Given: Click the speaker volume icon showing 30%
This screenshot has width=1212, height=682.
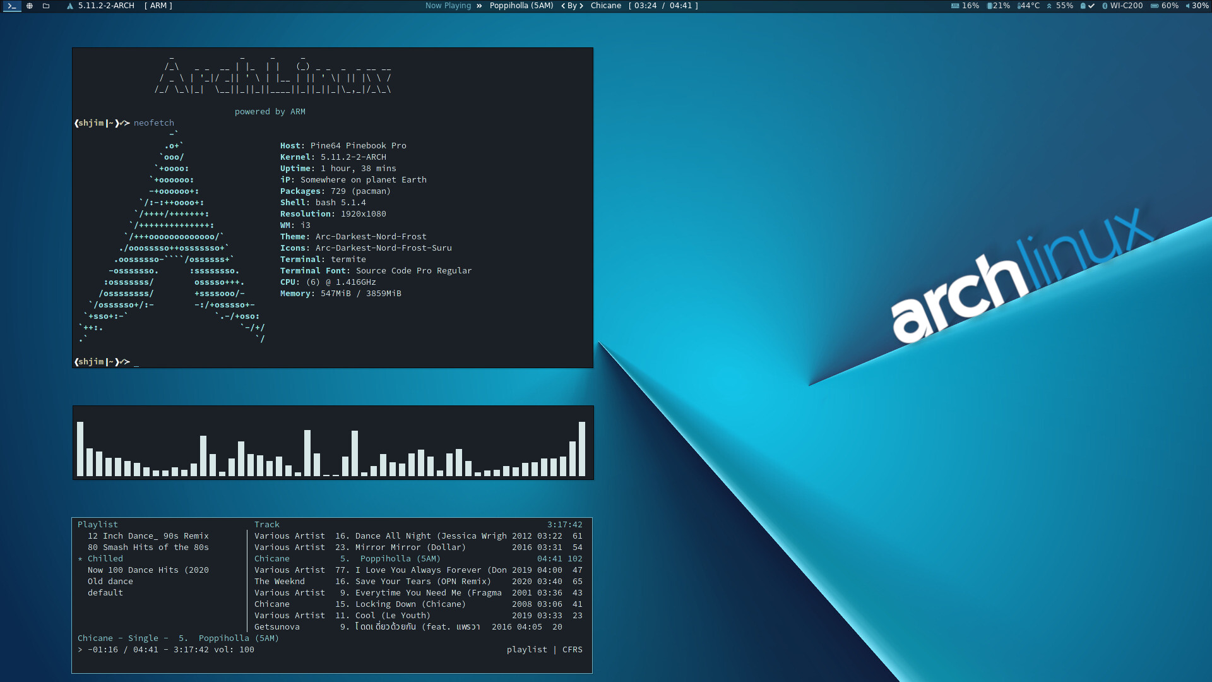Looking at the screenshot, I should (1187, 6).
